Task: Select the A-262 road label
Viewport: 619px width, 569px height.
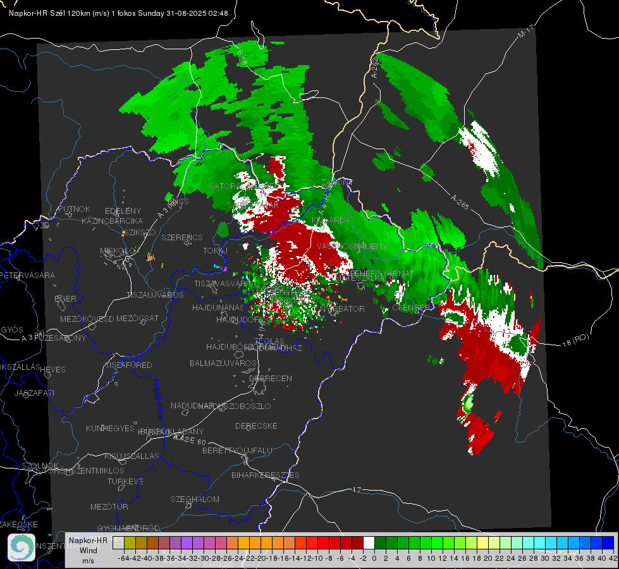Action: click(x=375, y=68)
